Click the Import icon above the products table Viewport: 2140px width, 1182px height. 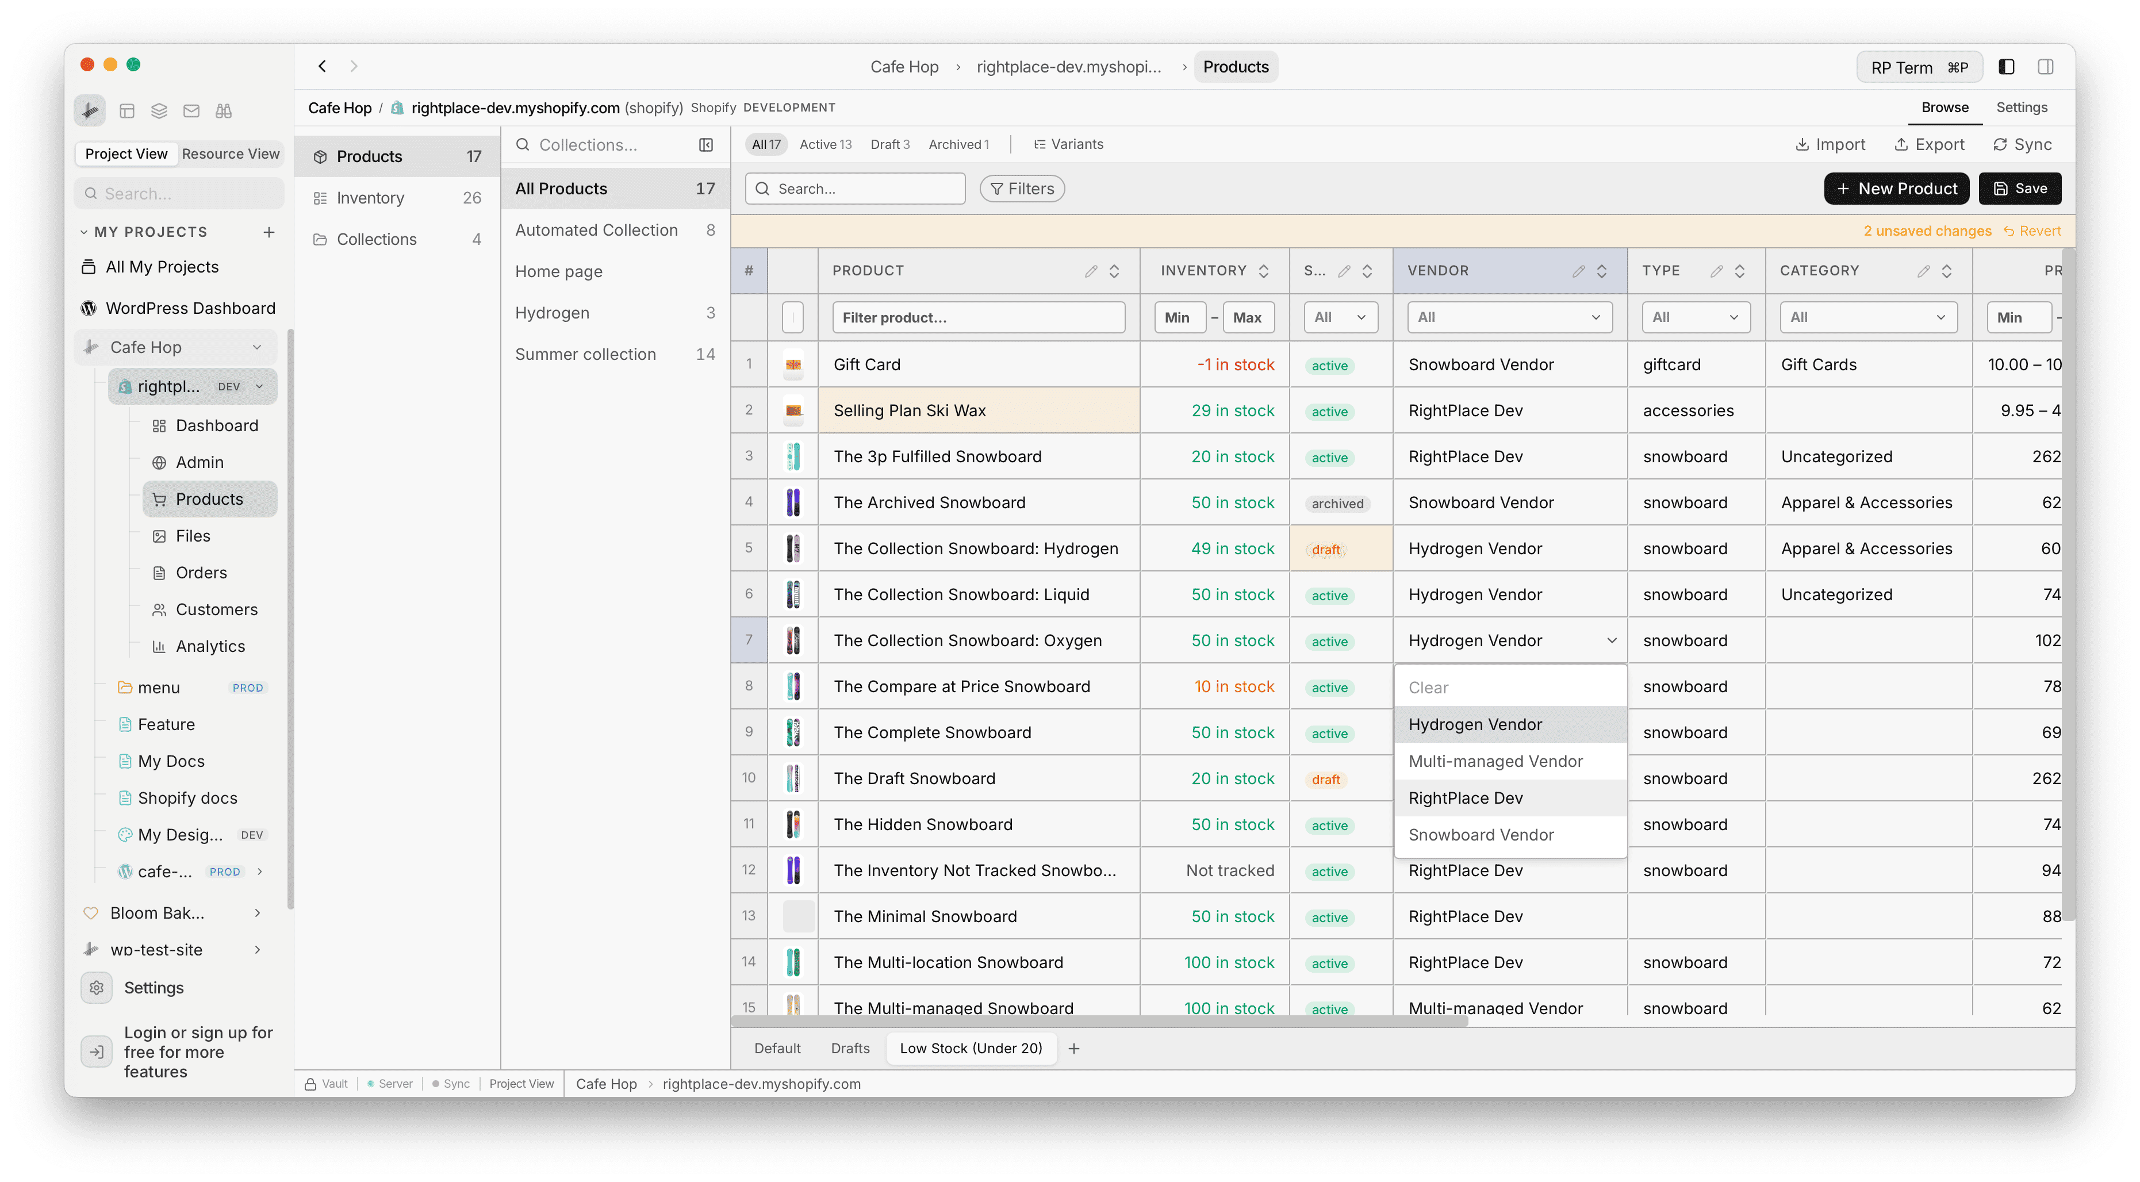click(x=1802, y=144)
